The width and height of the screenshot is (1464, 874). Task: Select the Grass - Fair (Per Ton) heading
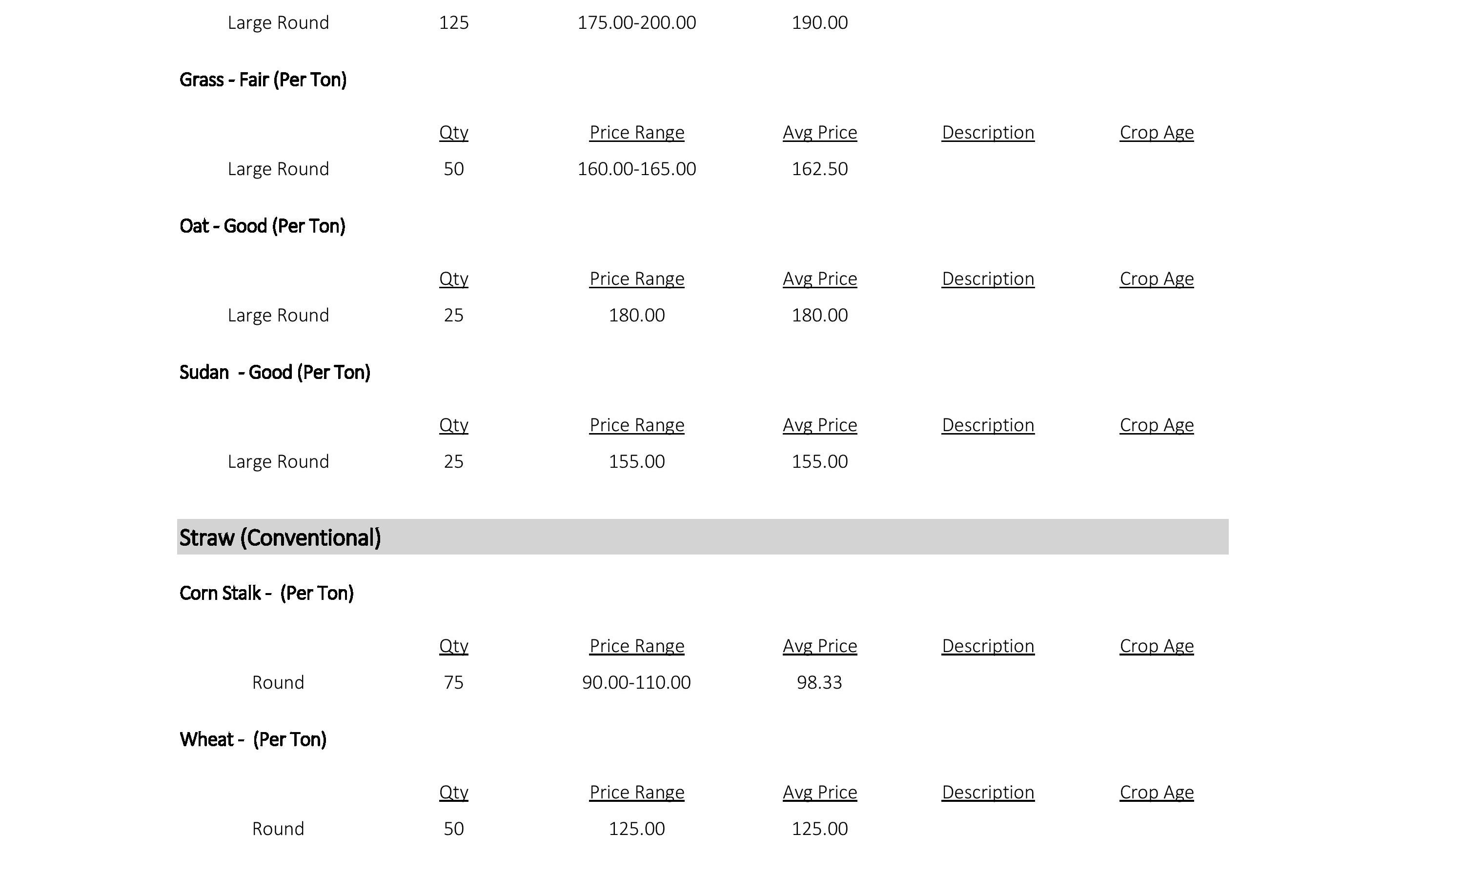tap(263, 79)
